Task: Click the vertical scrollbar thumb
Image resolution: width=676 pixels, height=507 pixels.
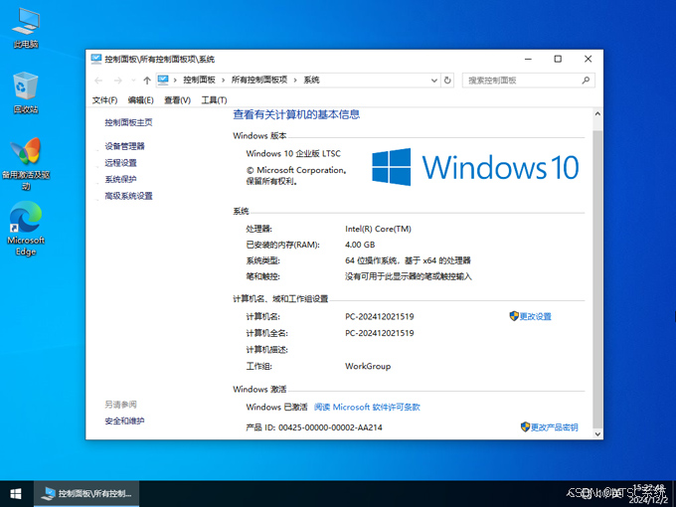Action: click(x=597, y=279)
